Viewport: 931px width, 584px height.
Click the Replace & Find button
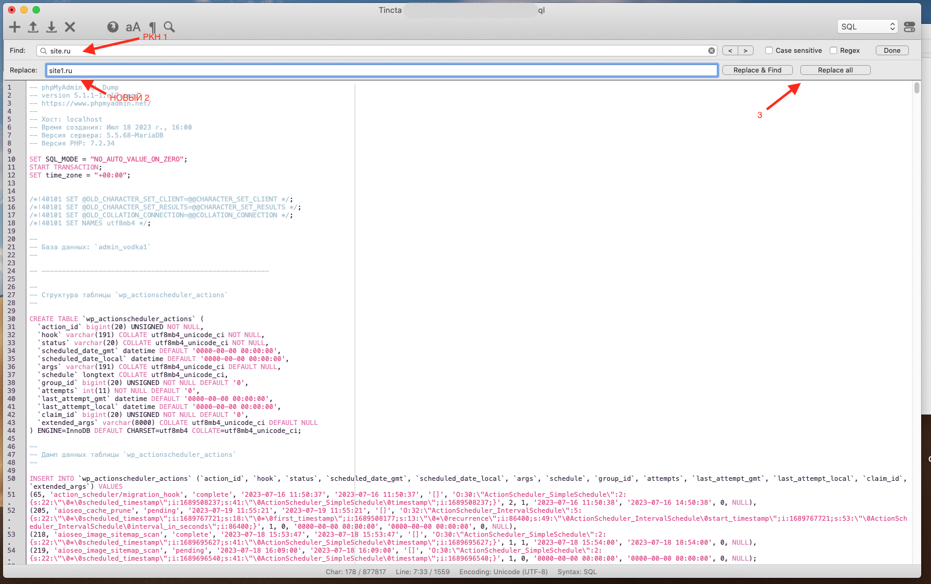tap(757, 70)
